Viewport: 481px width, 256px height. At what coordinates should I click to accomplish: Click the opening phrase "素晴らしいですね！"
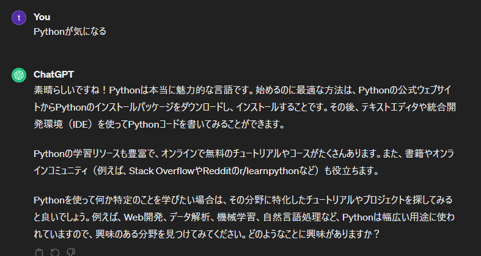[71, 90]
